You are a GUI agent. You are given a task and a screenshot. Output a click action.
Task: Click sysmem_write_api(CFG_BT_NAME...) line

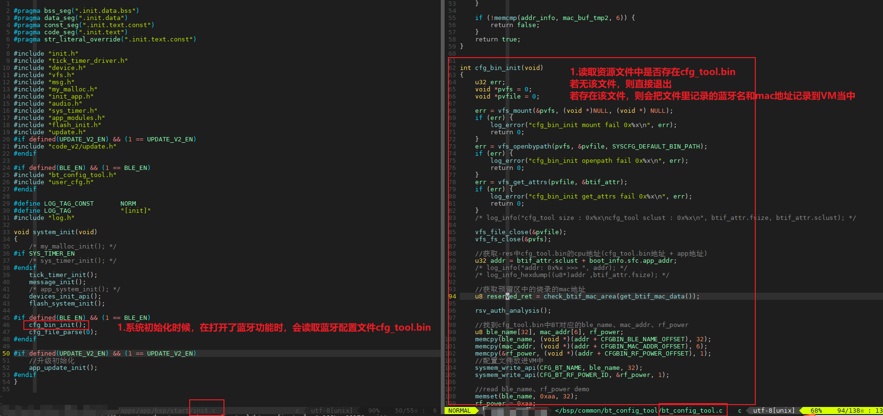[x=558, y=367]
